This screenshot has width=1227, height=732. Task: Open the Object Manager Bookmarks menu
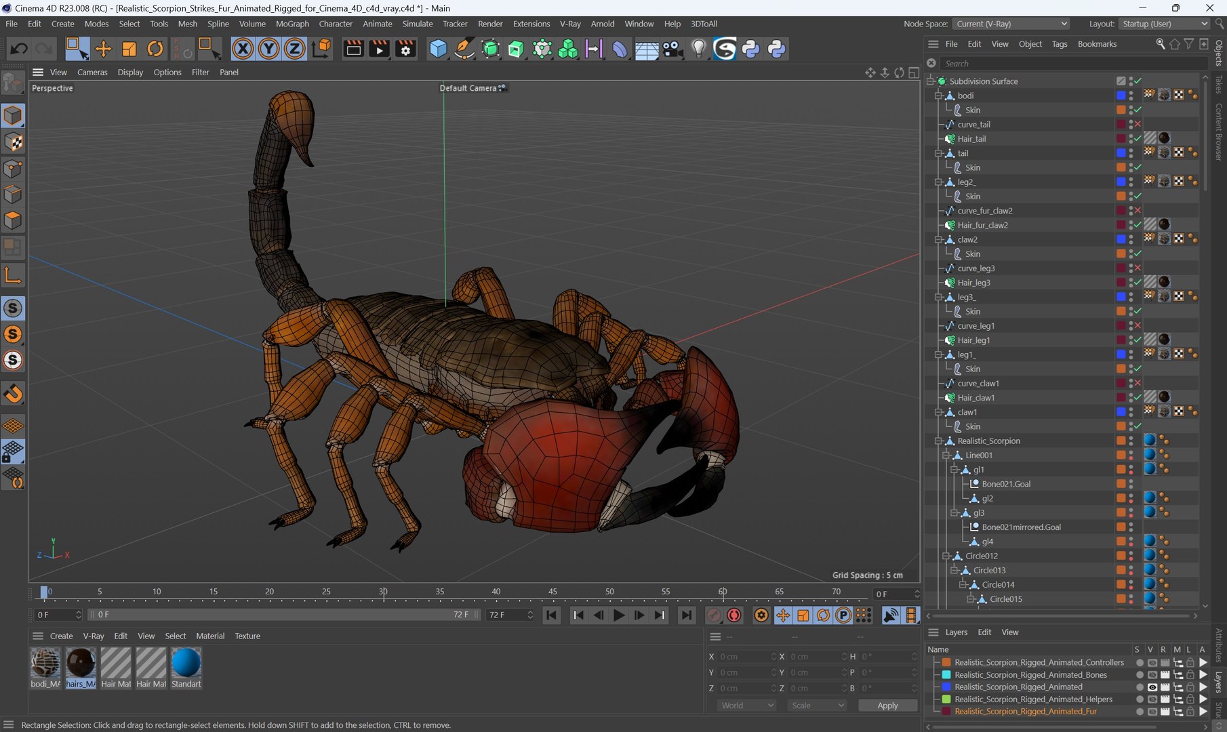pyautogui.click(x=1097, y=44)
